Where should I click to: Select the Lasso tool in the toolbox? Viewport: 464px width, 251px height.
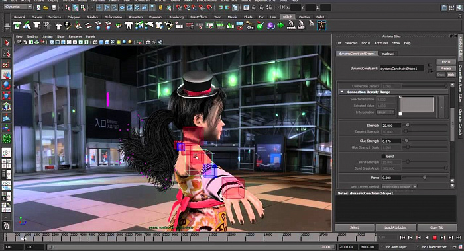[x=7, y=54]
